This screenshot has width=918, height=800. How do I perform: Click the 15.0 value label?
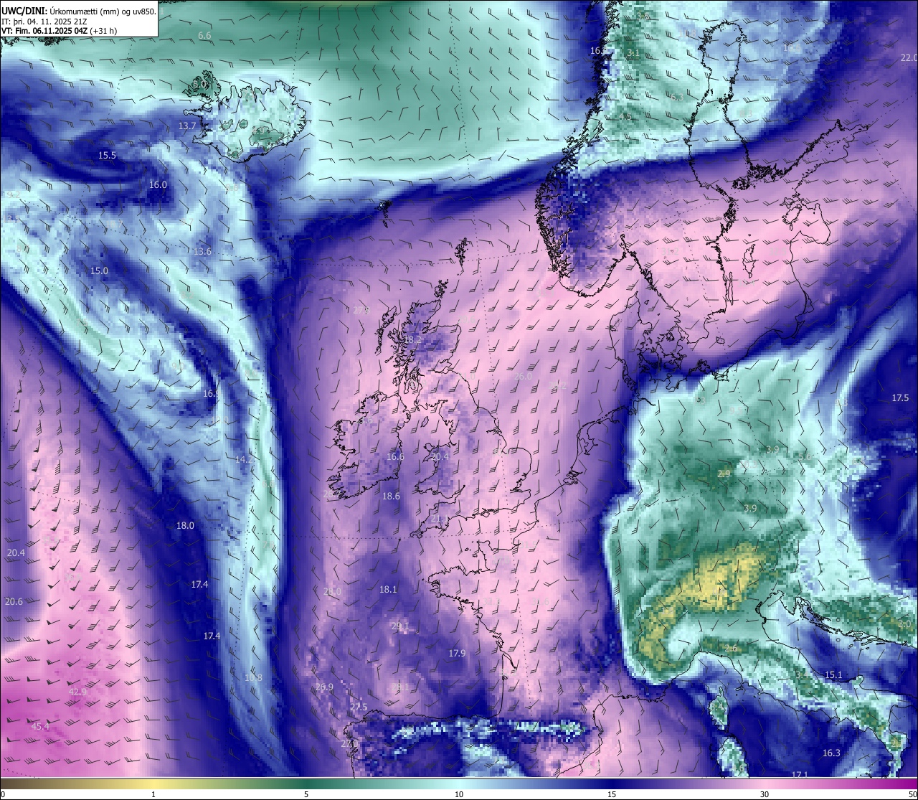[99, 270]
